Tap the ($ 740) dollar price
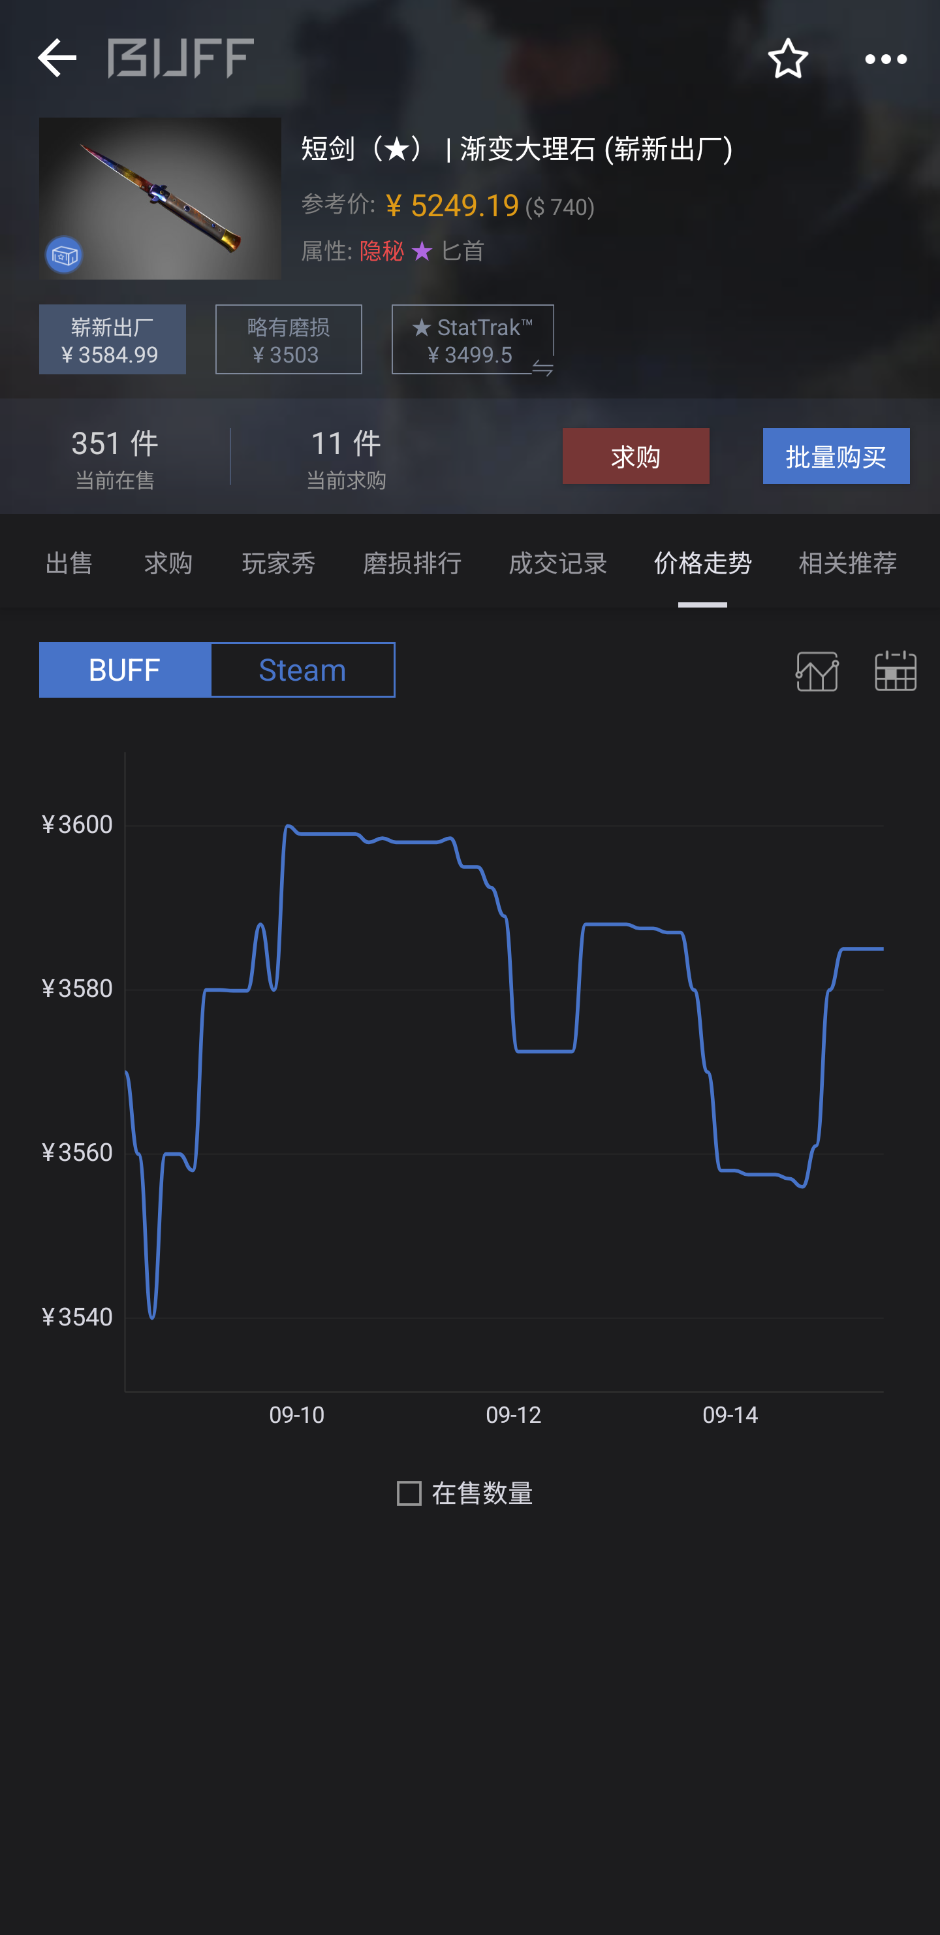This screenshot has height=1935, width=940. (560, 207)
